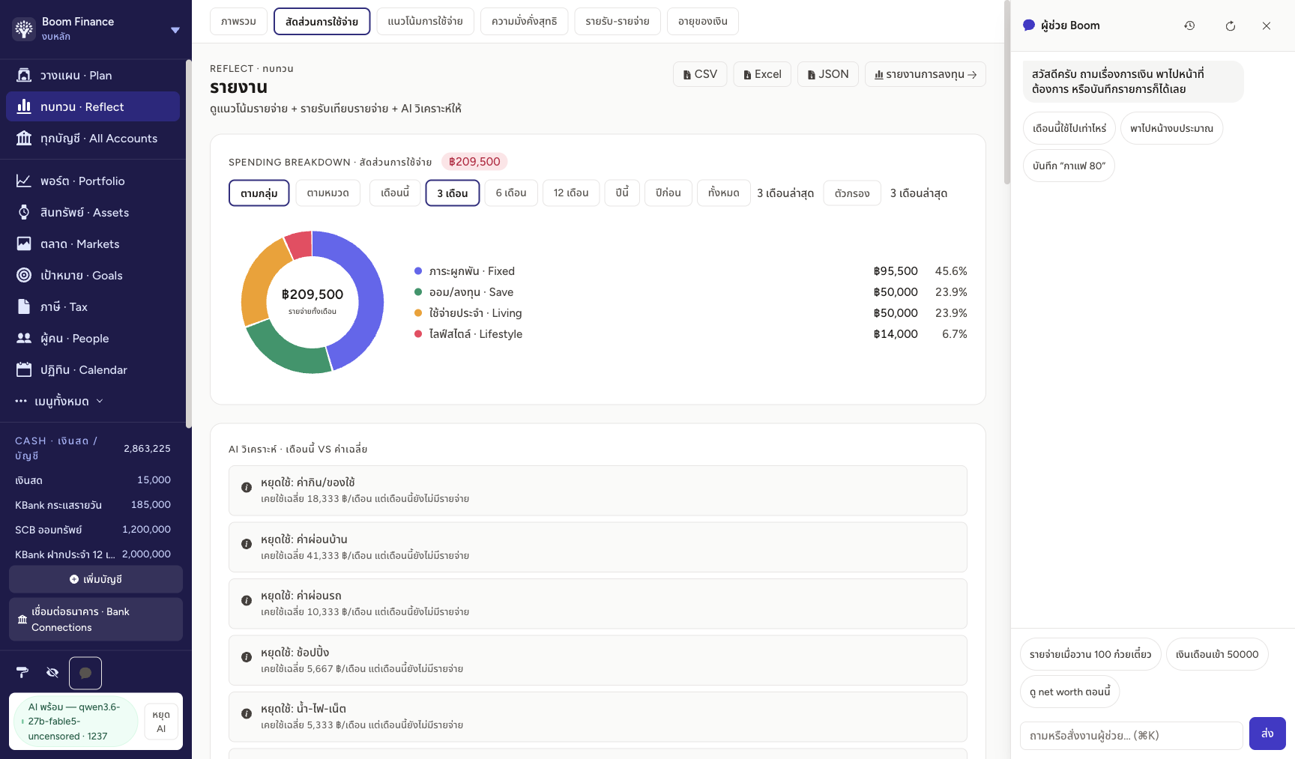Click the orange Living legend dot
The height and width of the screenshot is (759, 1295).
pyautogui.click(x=418, y=313)
